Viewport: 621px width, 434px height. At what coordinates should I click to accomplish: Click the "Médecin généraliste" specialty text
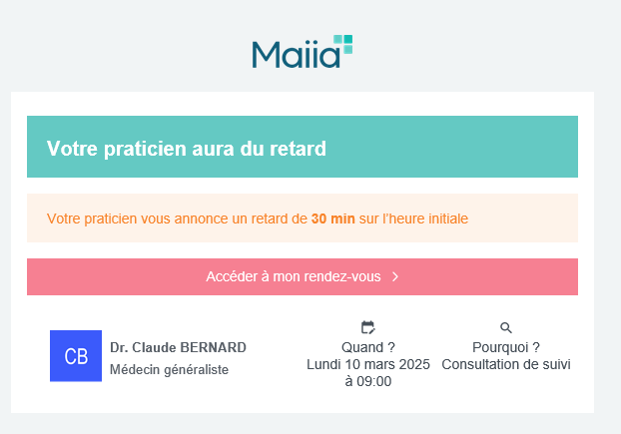click(x=169, y=369)
